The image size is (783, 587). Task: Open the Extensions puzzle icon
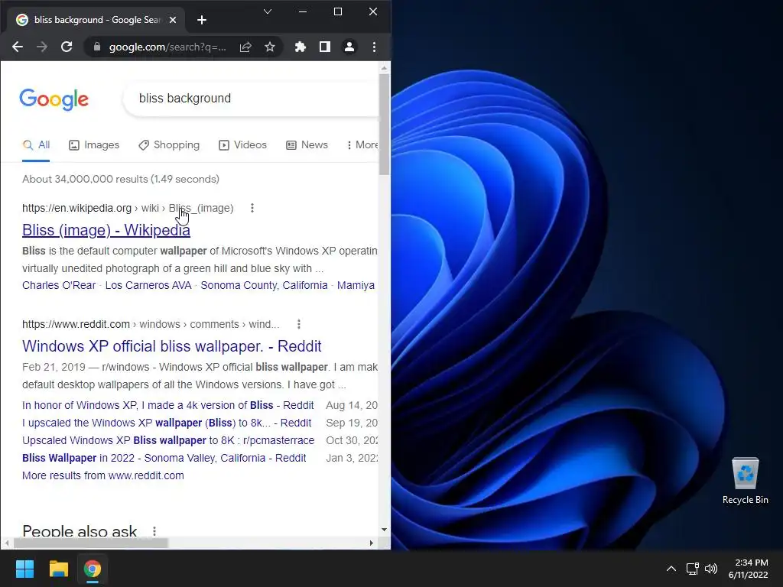click(x=300, y=47)
